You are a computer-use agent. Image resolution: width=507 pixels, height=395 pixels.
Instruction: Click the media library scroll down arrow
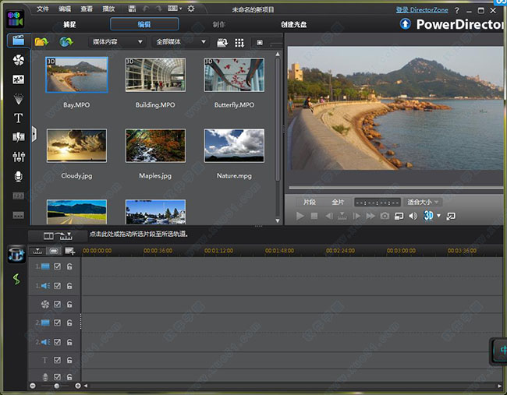tap(278, 221)
